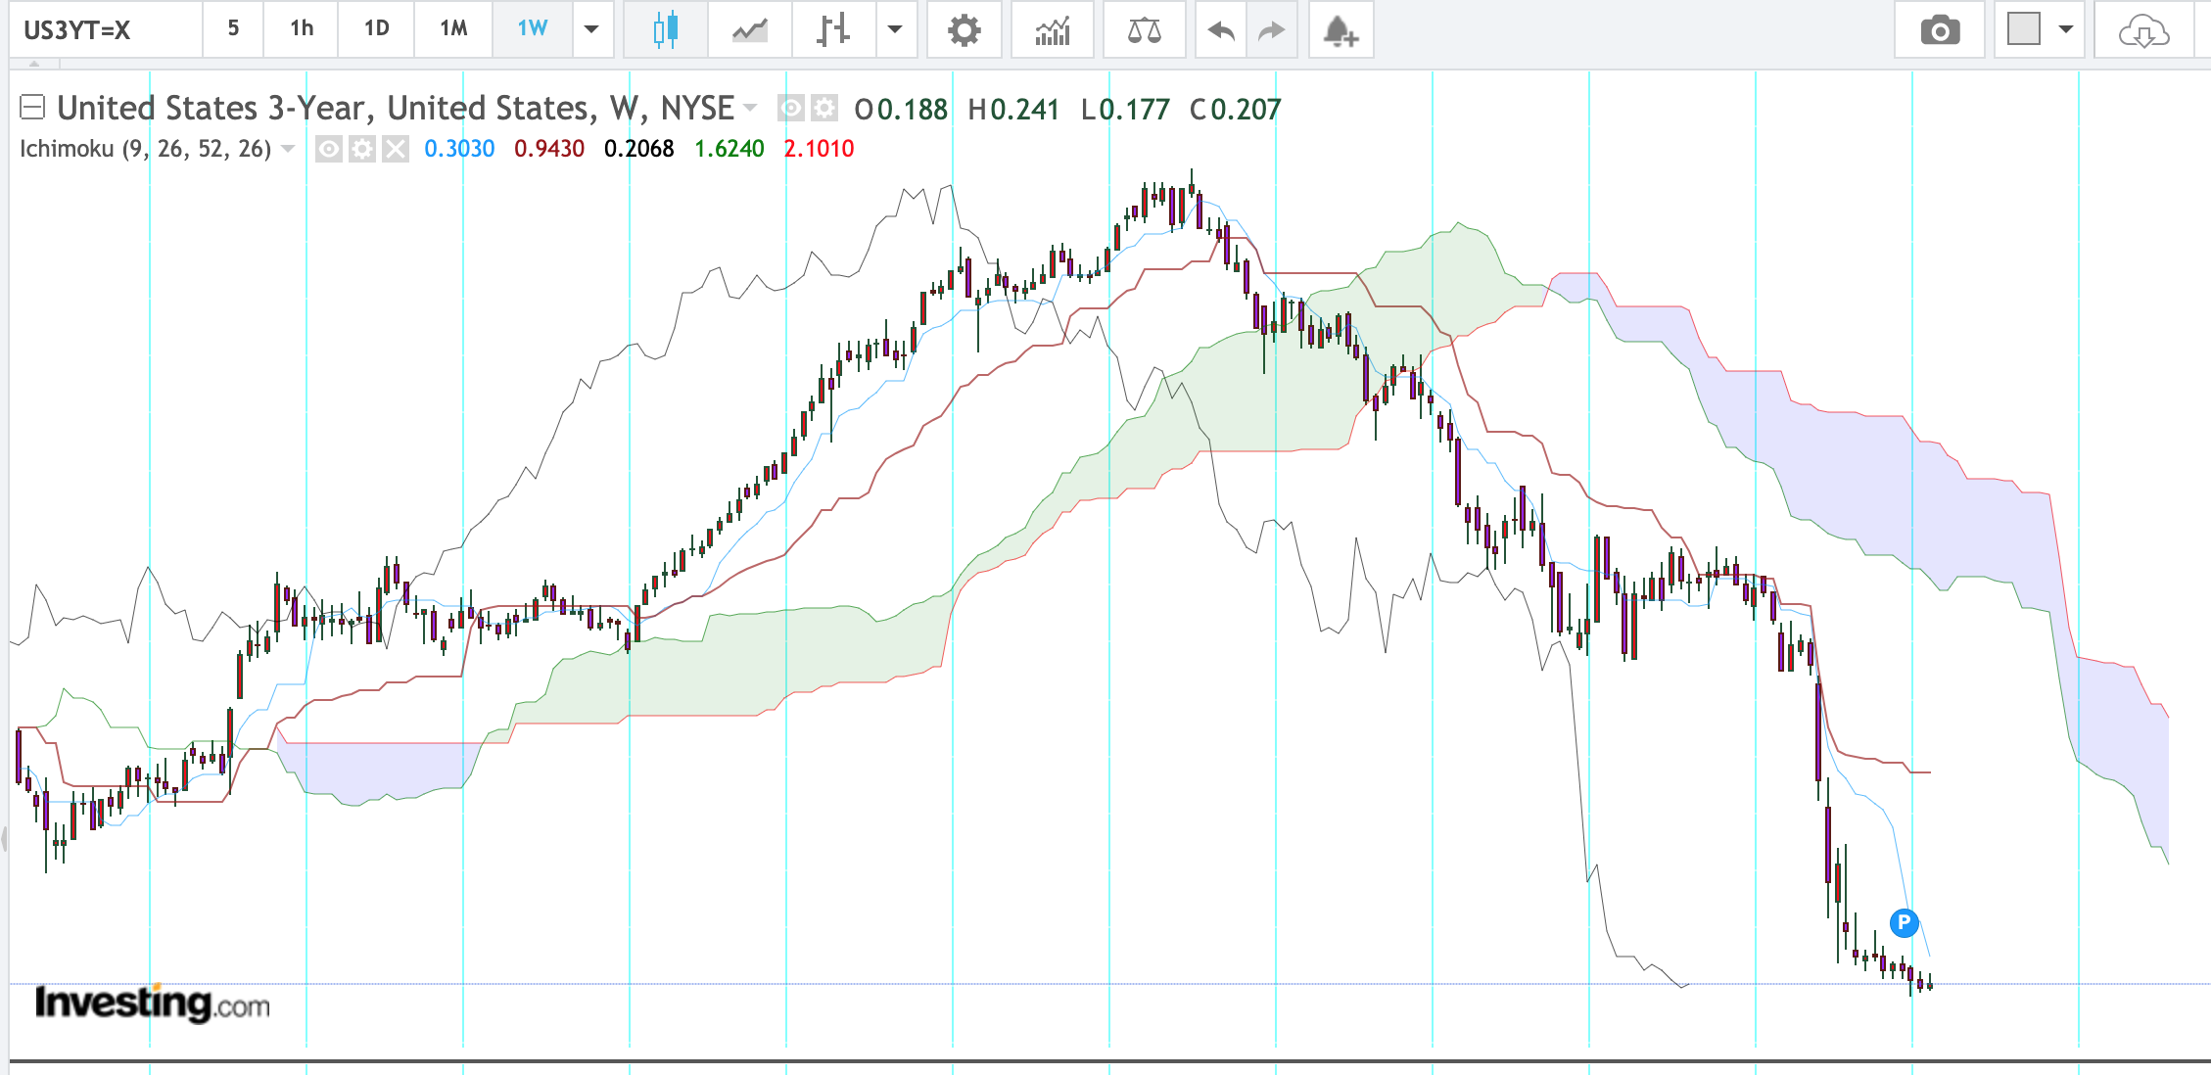Open chart properties gear icon
2211x1075 pixels.
(x=964, y=29)
